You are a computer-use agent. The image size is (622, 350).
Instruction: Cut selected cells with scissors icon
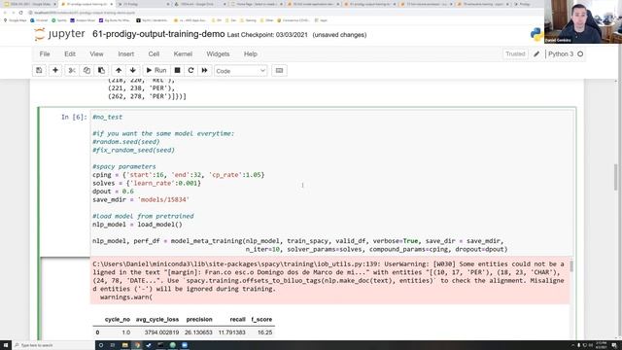tap(71, 70)
